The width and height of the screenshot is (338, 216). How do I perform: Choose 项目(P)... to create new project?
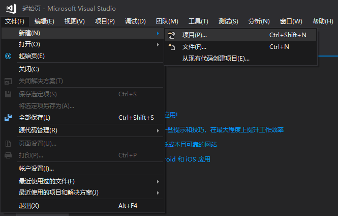pyautogui.click(x=241, y=35)
